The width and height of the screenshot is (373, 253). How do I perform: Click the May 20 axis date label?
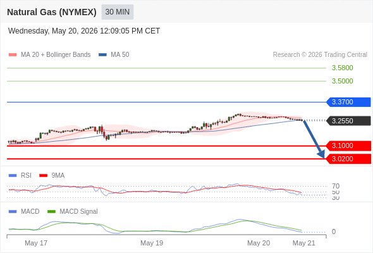point(259,243)
